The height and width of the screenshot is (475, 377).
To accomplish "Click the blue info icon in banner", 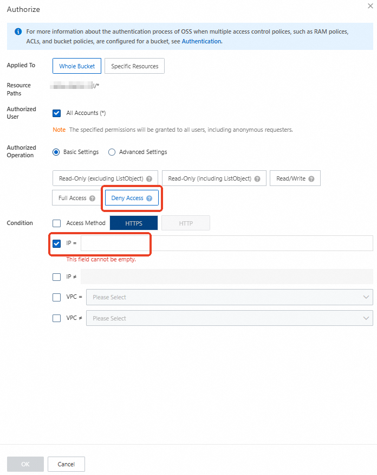I will (18, 31).
